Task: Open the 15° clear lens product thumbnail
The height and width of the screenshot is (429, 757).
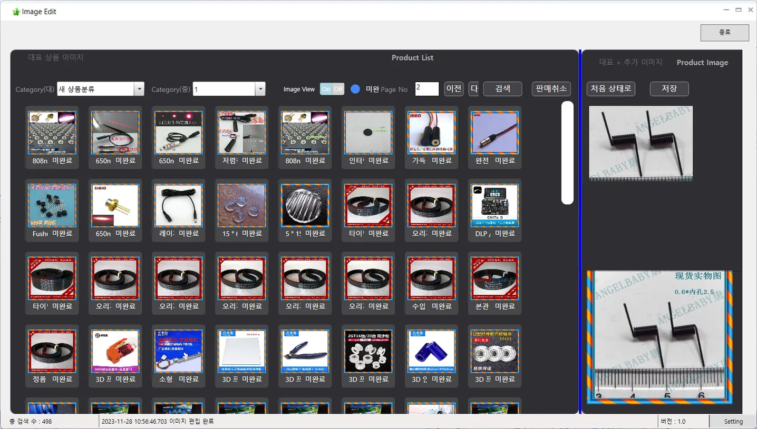Action: pyautogui.click(x=241, y=205)
